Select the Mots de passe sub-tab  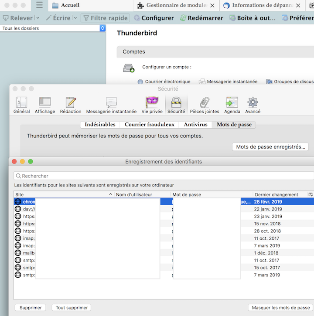pos(234,125)
